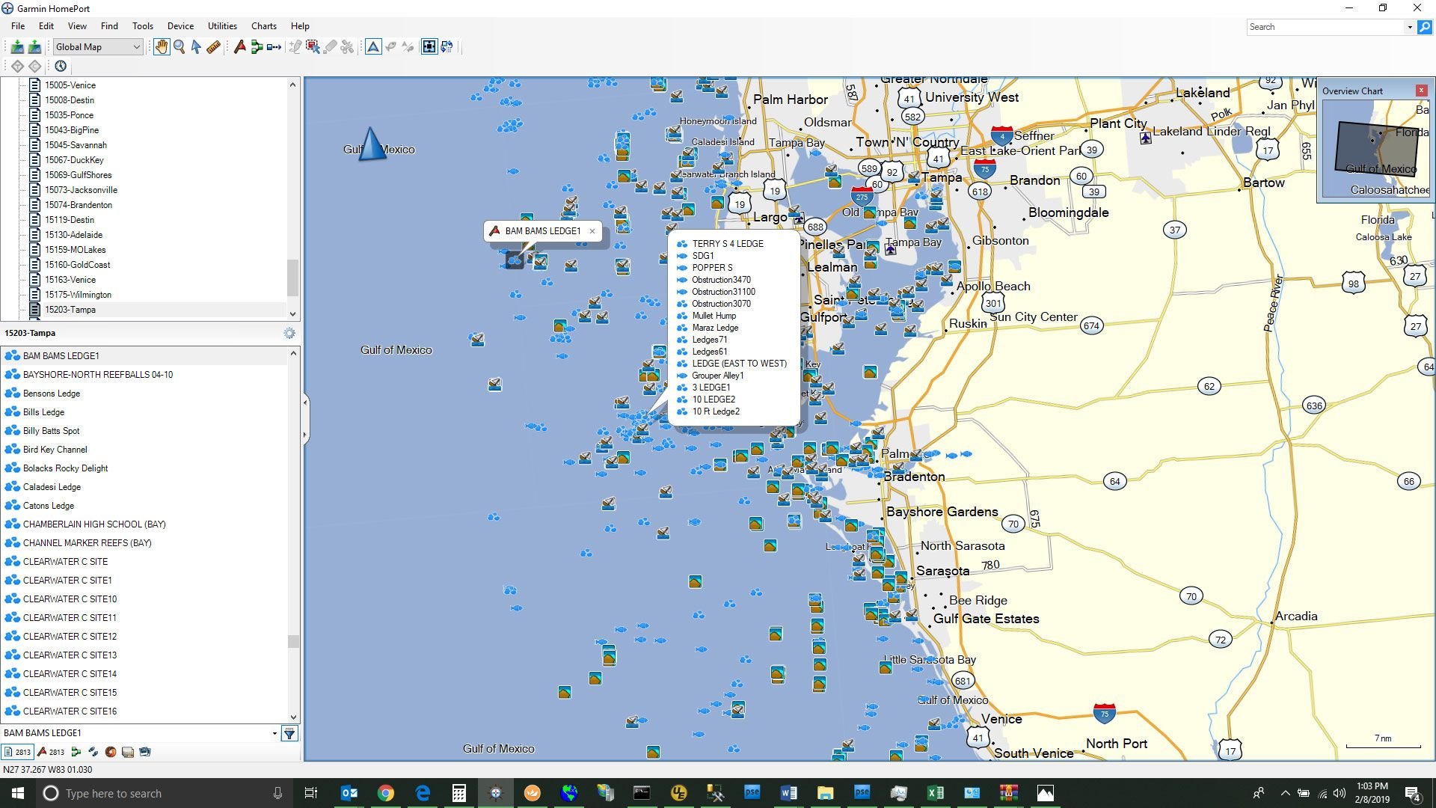This screenshot has width=1436, height=808.
Task: Click LEDGE (EAST TO WEST) in popup
Action: (739, 364)
